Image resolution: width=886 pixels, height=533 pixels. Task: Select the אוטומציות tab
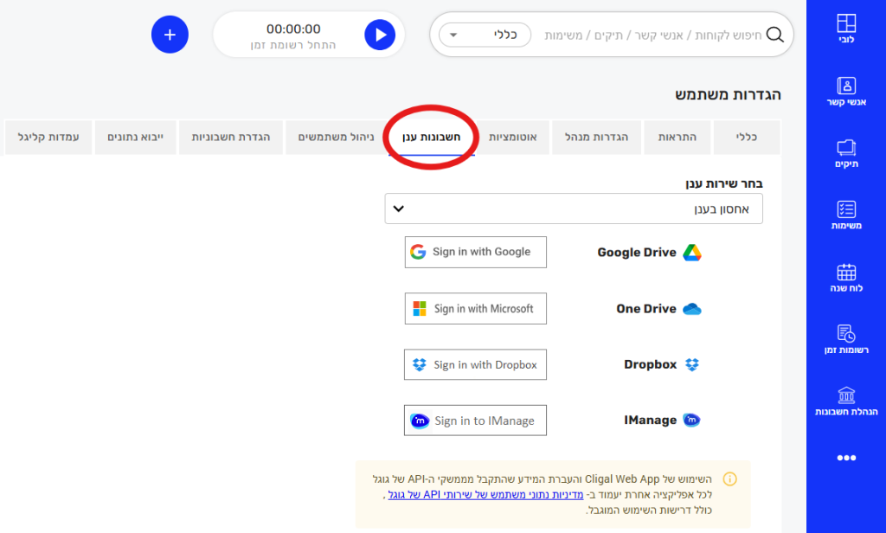513,138
